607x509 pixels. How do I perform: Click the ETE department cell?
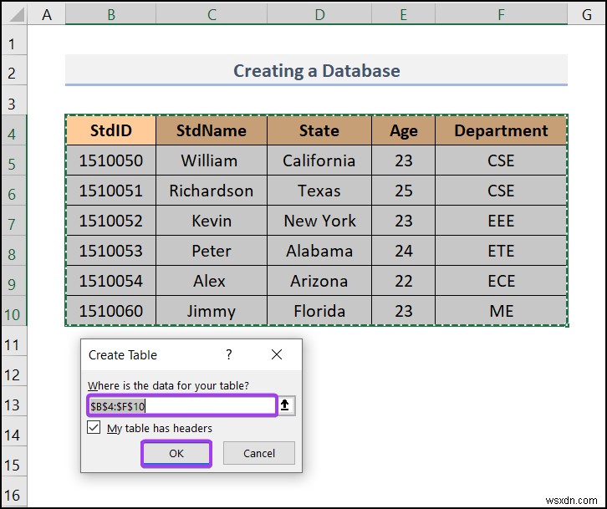pos(502,251)
